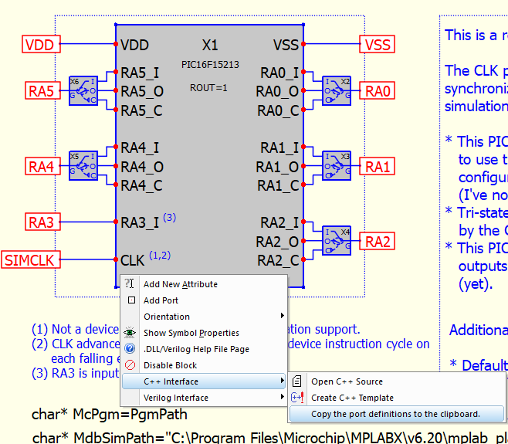The width and height of the screenshot is (508, 444).
Task: Click the char* McPgm=PgmPath text
Action: pyautogui.click(x=110, y=414)
